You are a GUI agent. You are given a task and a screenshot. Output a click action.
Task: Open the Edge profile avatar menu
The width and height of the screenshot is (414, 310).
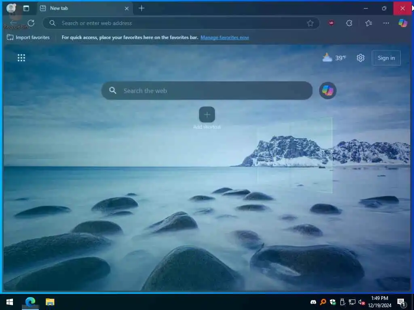pyautogui.click(x=11, y=8)
